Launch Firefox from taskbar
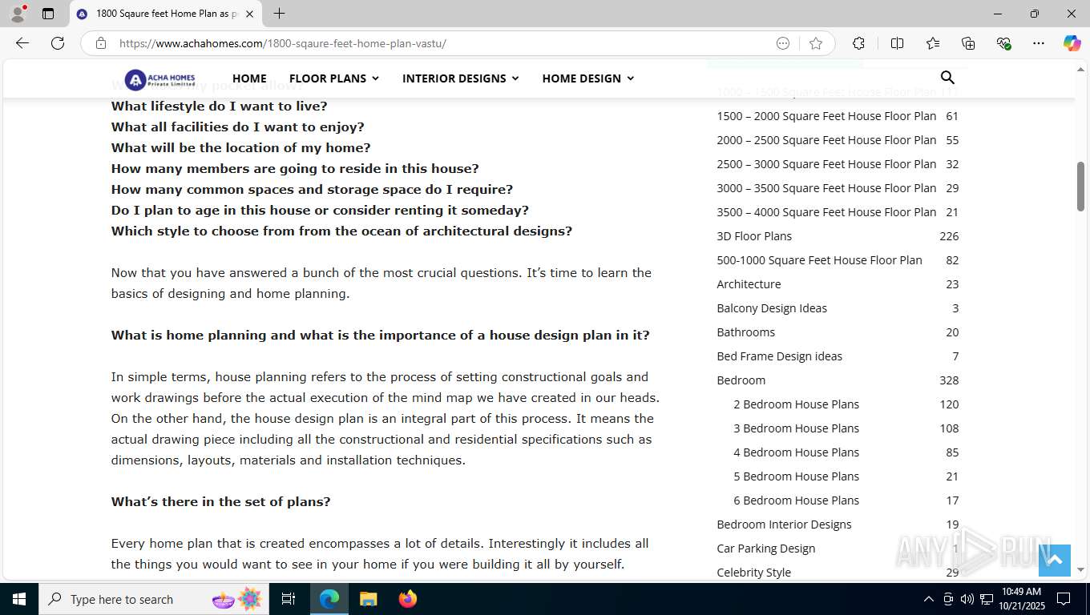Screen dimensions: 1090x615 tap(408, 599)
